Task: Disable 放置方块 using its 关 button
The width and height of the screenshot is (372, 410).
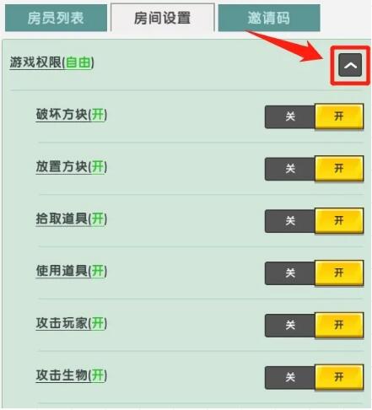Action: click(289, 169)
